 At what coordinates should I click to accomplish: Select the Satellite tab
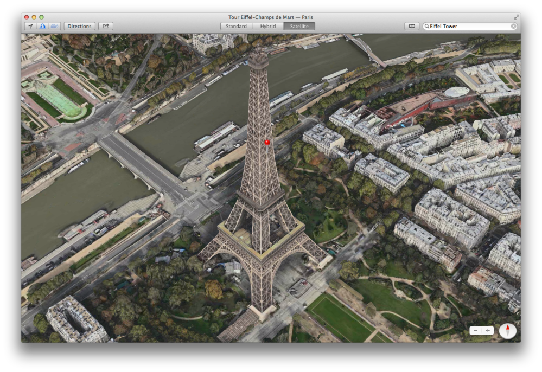[299, 25]
